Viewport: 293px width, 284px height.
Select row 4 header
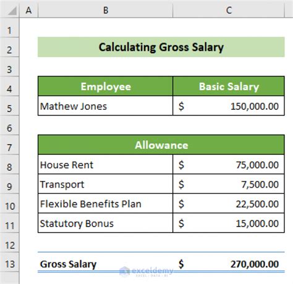[x=9, y=86]
